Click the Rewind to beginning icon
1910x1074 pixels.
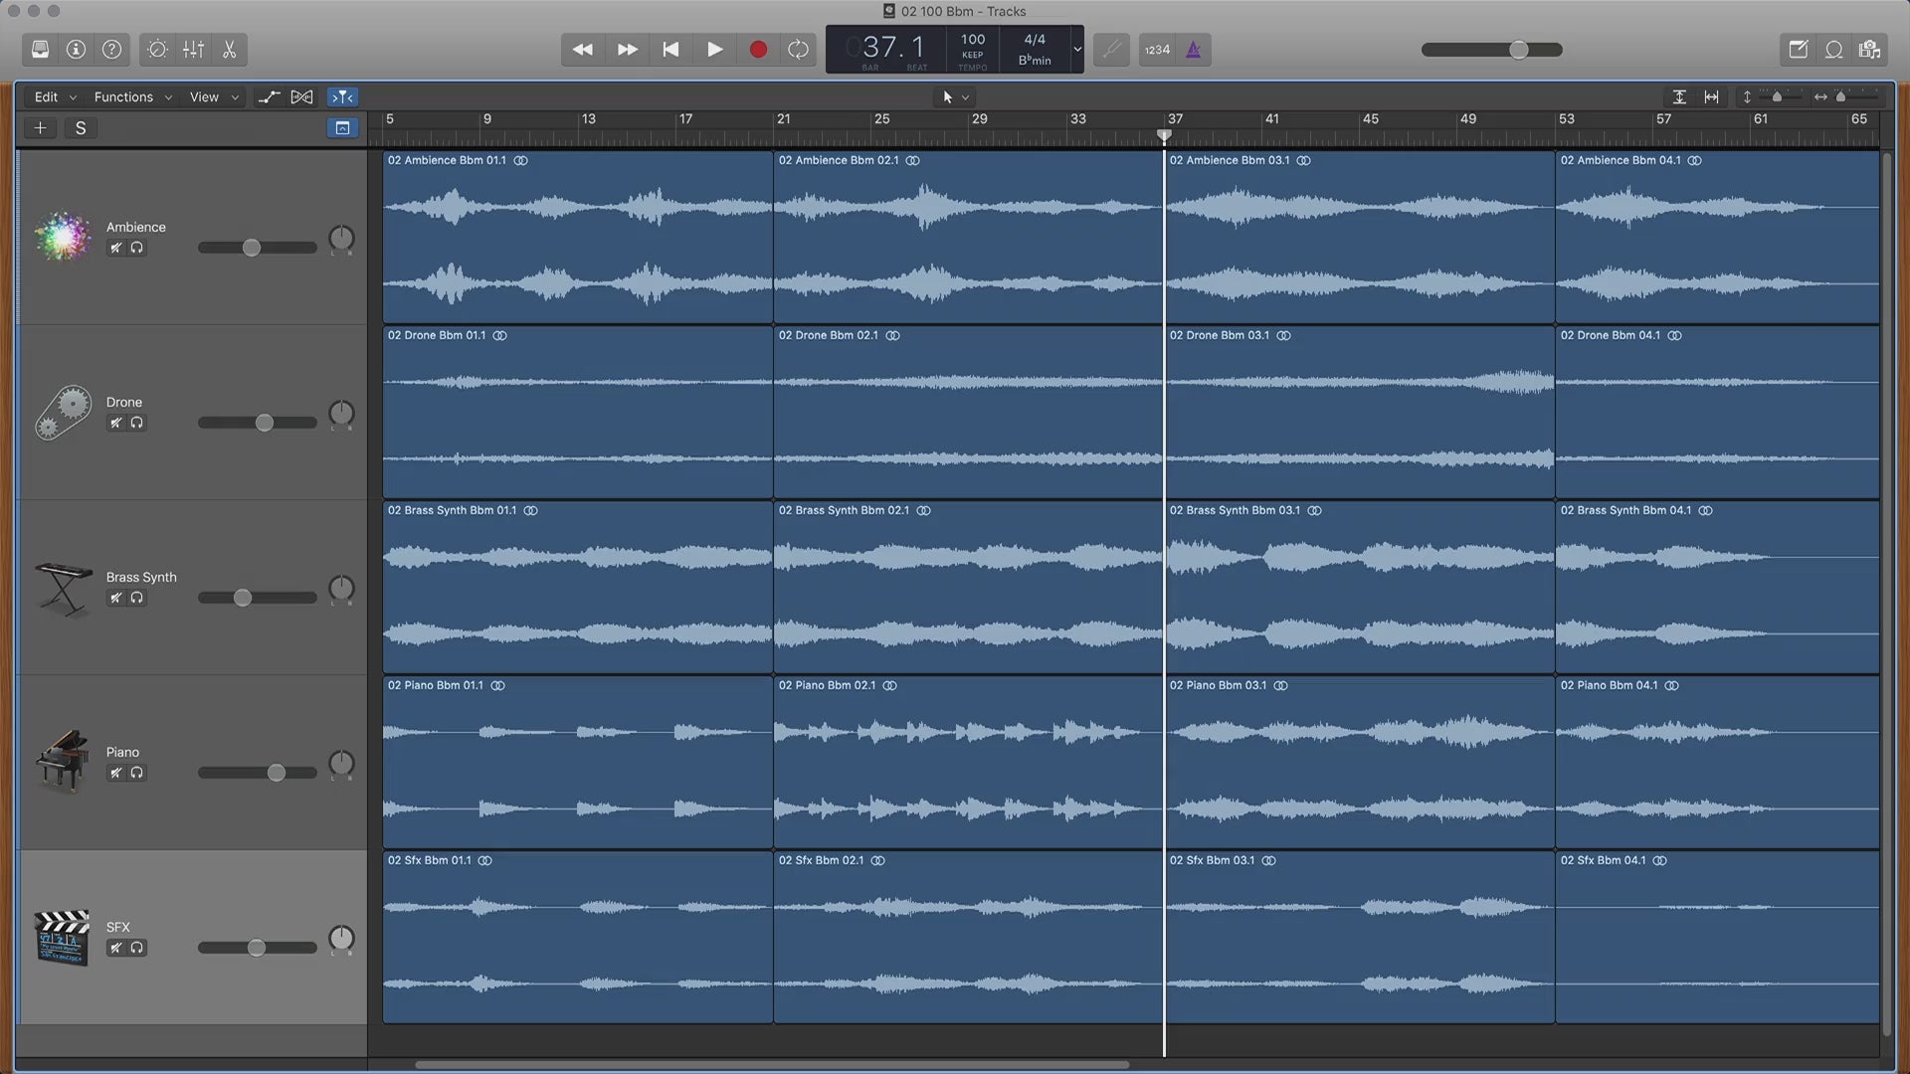(669, 50)
